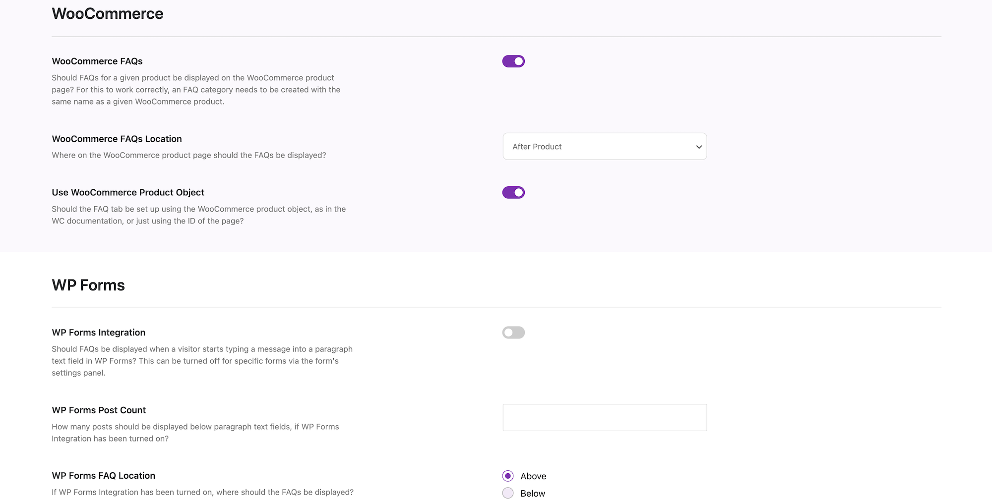
Task: Select the Above radio button
Action: 508,476
